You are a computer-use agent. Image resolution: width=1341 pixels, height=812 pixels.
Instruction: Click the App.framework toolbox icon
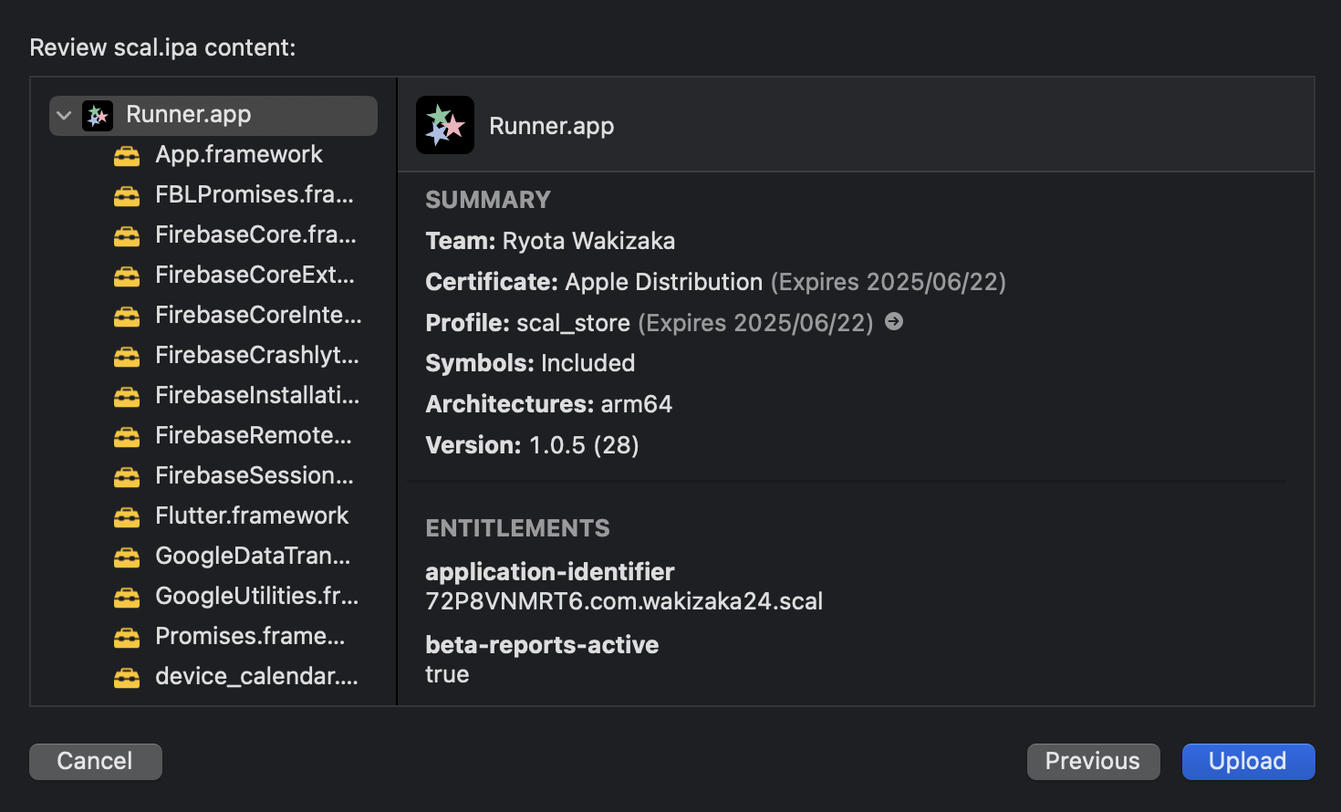[127, 156]
